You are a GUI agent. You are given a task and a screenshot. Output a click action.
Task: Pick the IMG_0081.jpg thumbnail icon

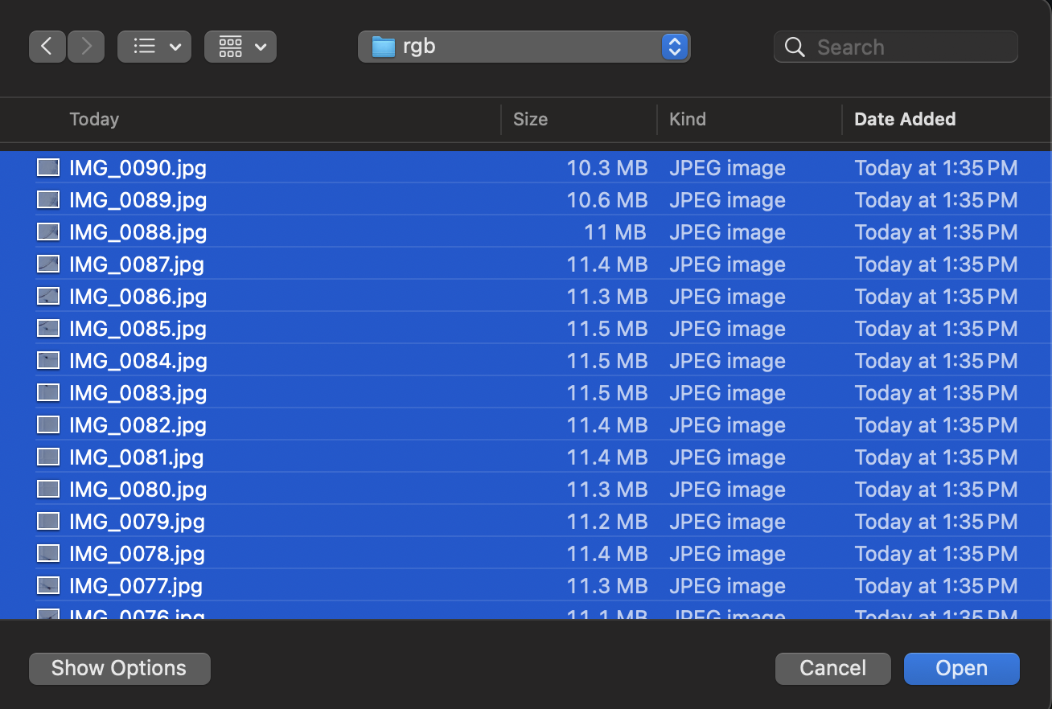[x=48, y=457]
